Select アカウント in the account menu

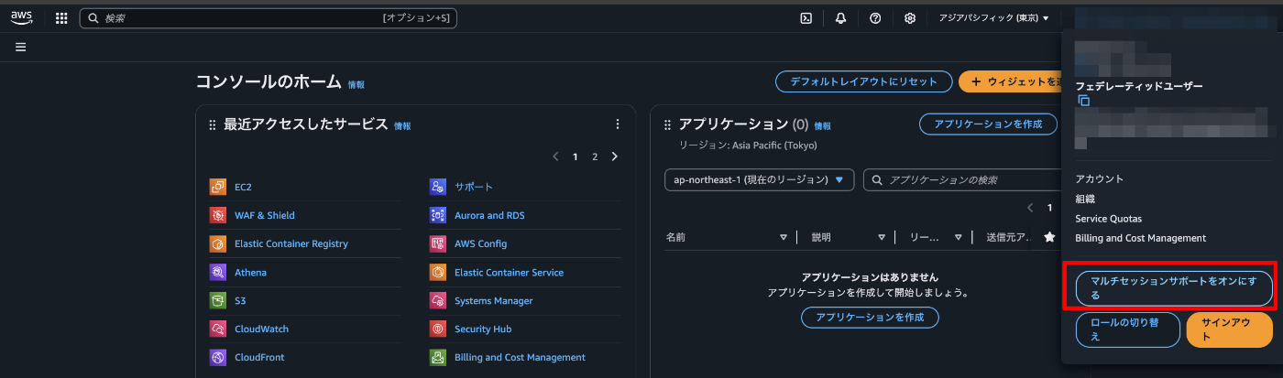(1100, 178)
